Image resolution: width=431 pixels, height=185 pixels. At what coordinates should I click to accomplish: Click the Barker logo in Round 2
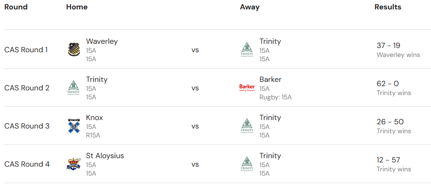(x=247, y=88)
